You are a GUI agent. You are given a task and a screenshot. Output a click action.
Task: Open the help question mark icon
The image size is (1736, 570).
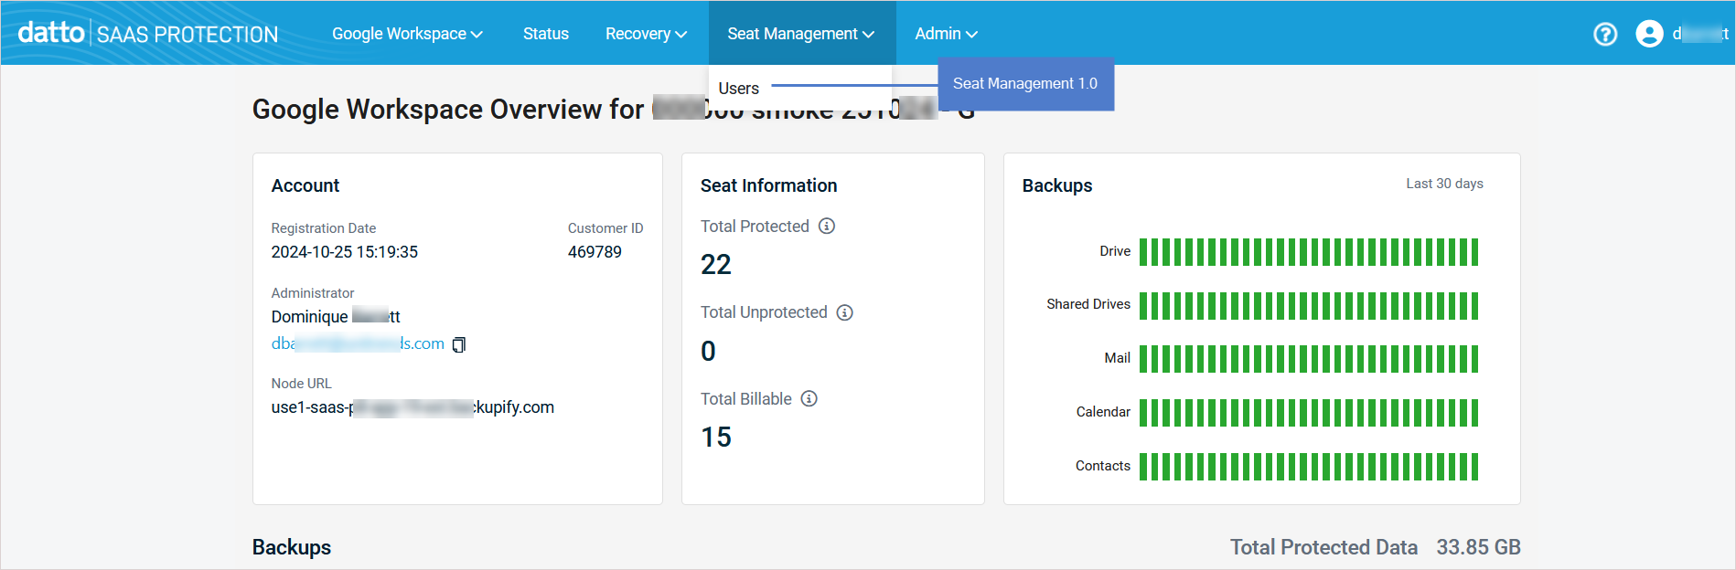1605,34
